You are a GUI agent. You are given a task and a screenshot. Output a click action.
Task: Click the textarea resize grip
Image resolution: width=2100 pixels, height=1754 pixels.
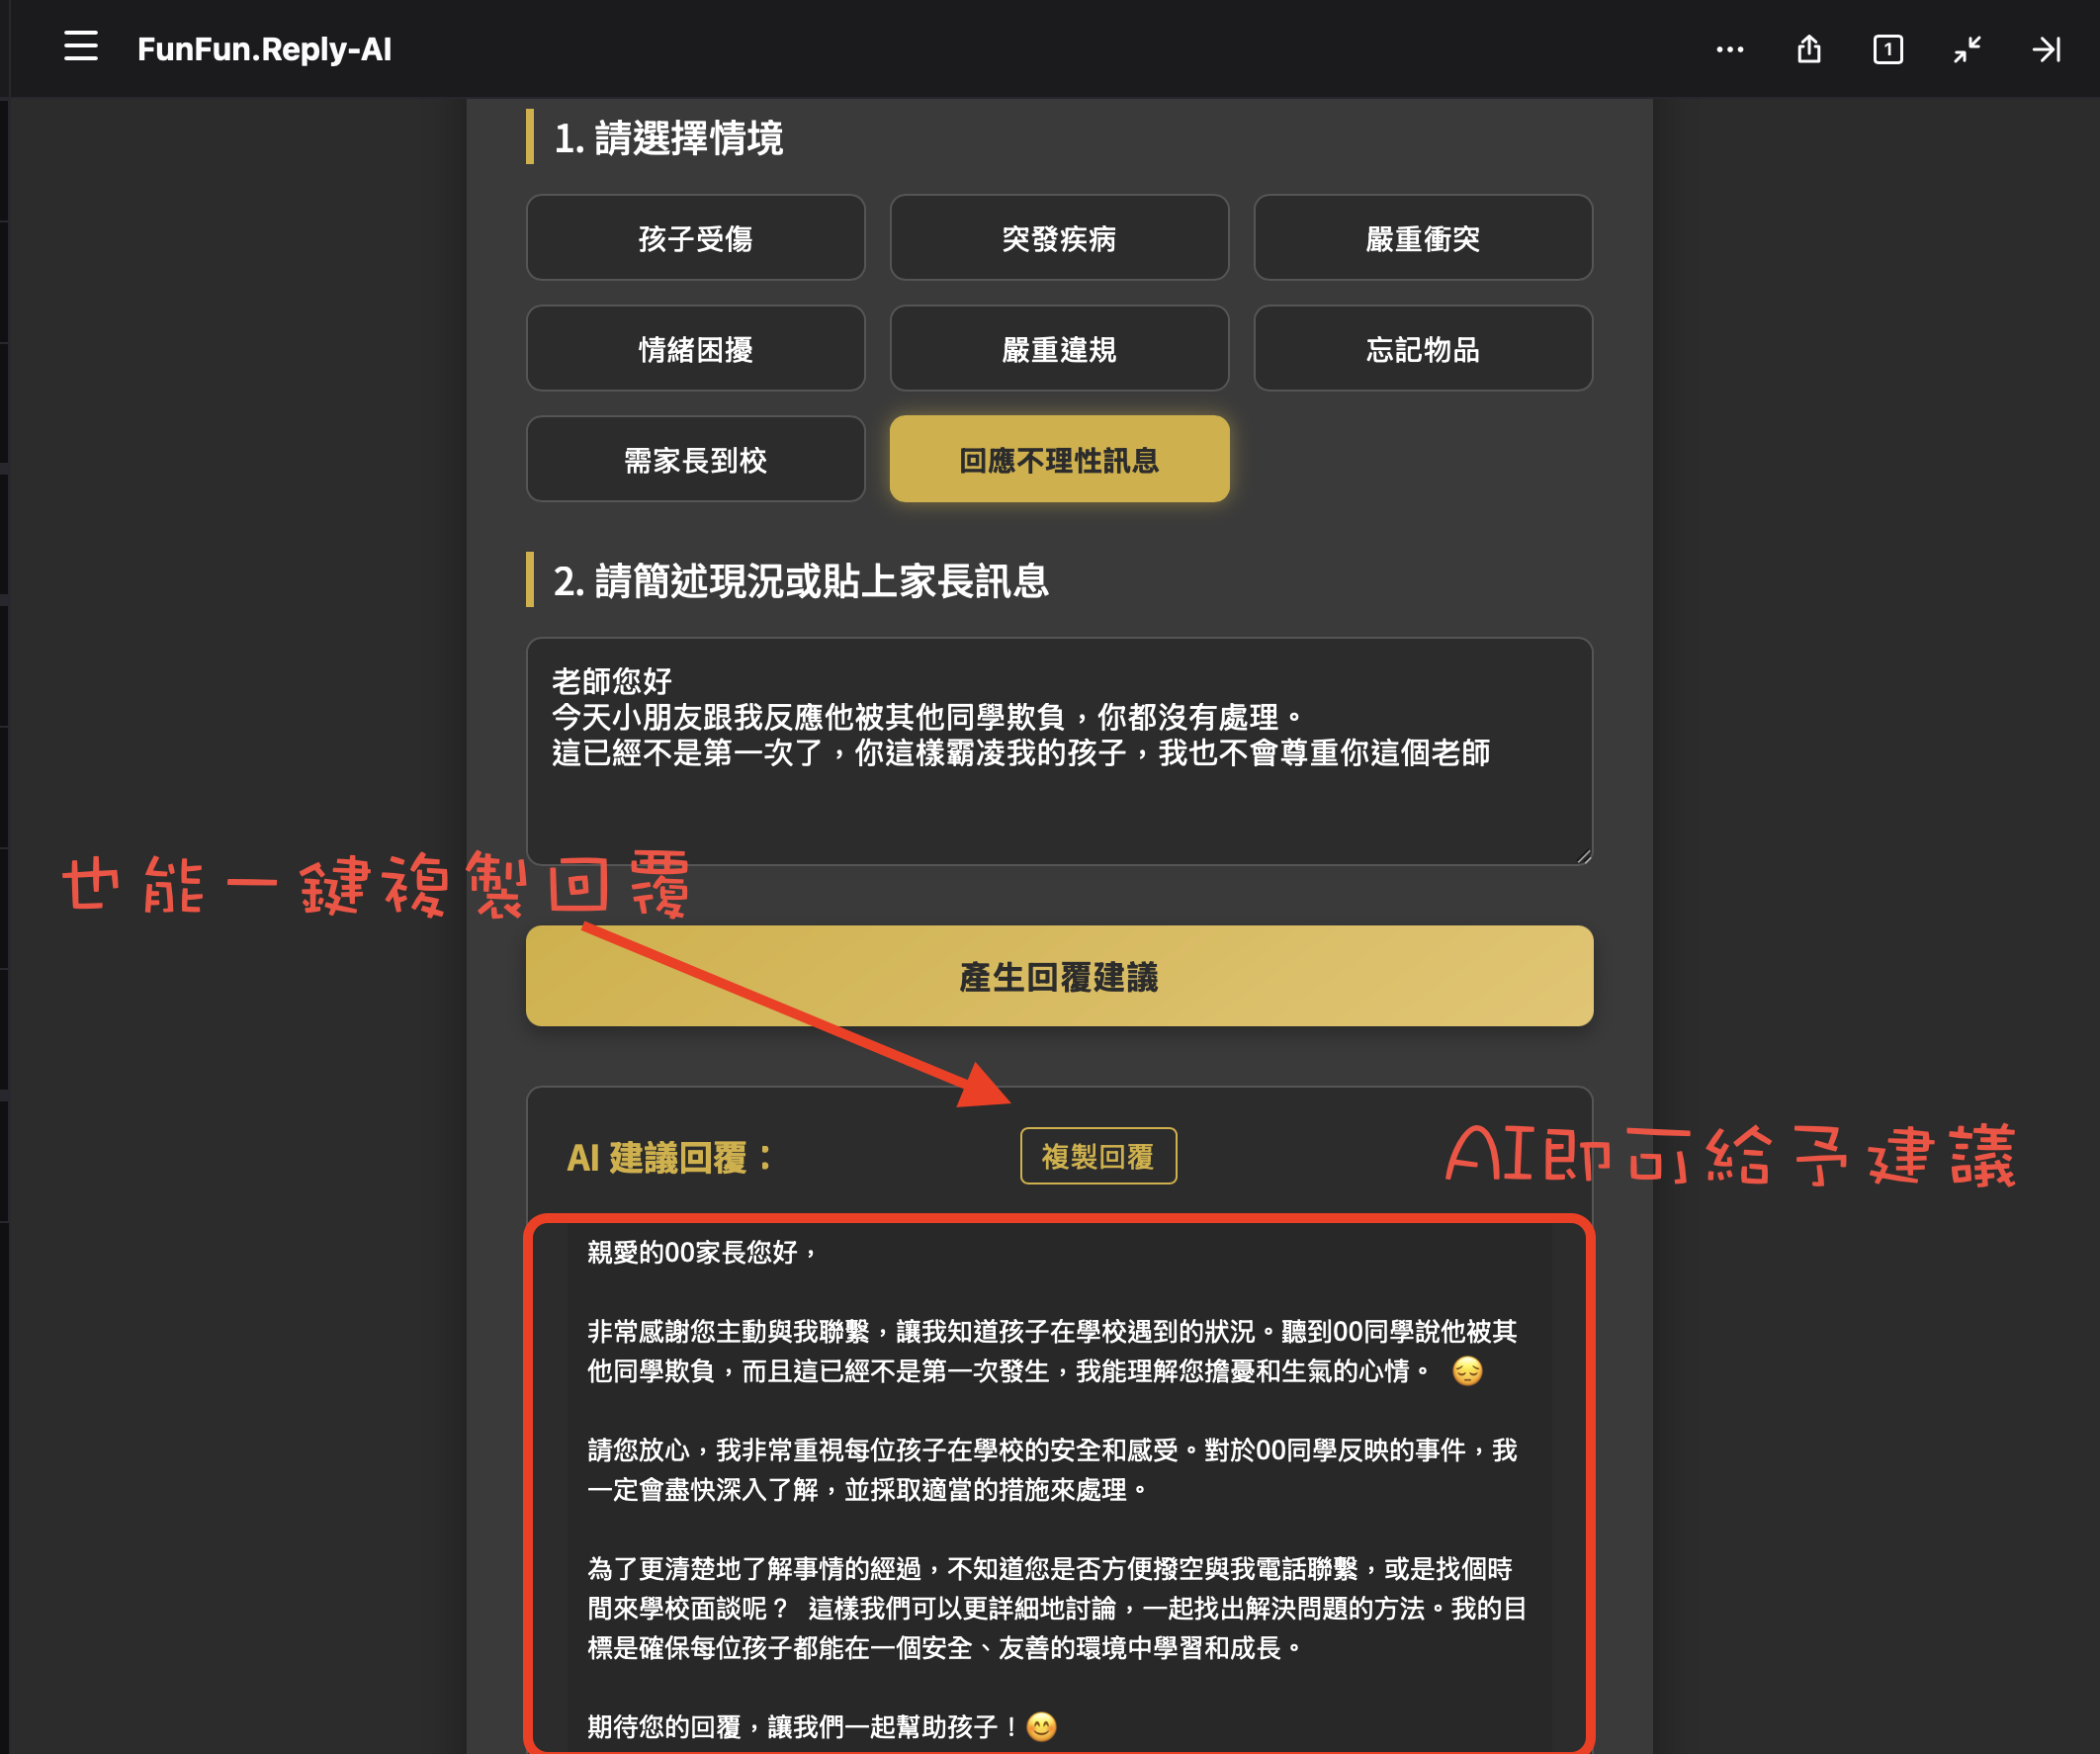pos(1583,853)
